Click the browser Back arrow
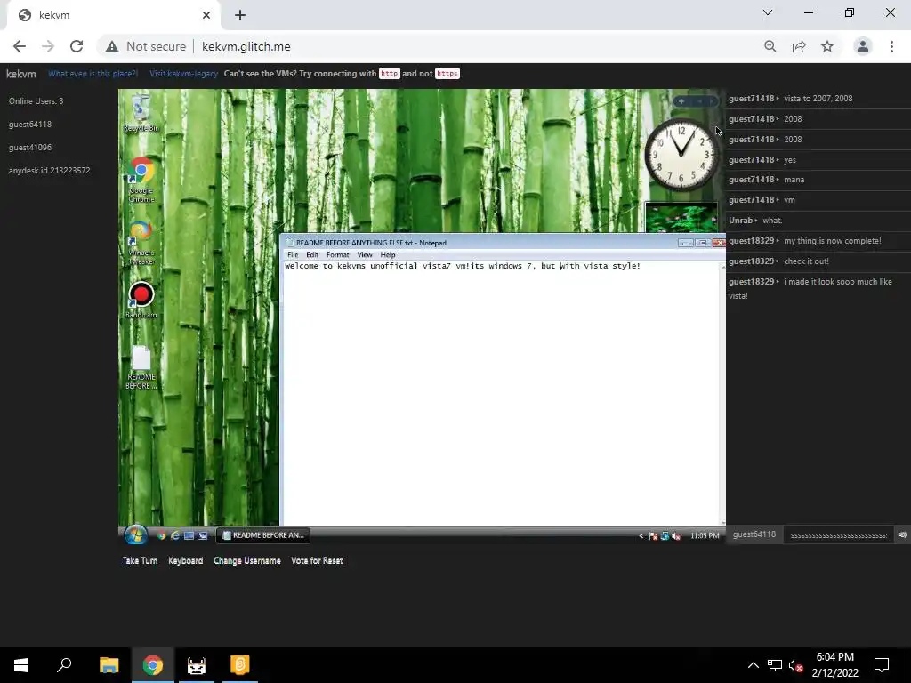The height and width of the screenshot is (683, 911). click(x=20, y=46)
